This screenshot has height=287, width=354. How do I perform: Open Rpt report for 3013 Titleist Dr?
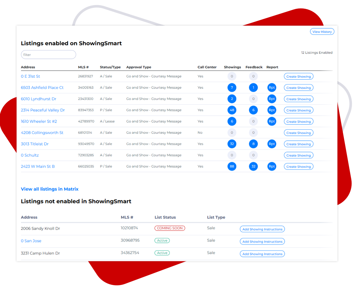pos(272,144)
